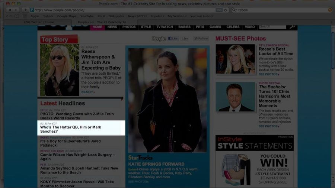The width and height of the screenshot is (335, 188).
Task: Click Reese's Best Looks of All Time title
Action: point(276,51)
